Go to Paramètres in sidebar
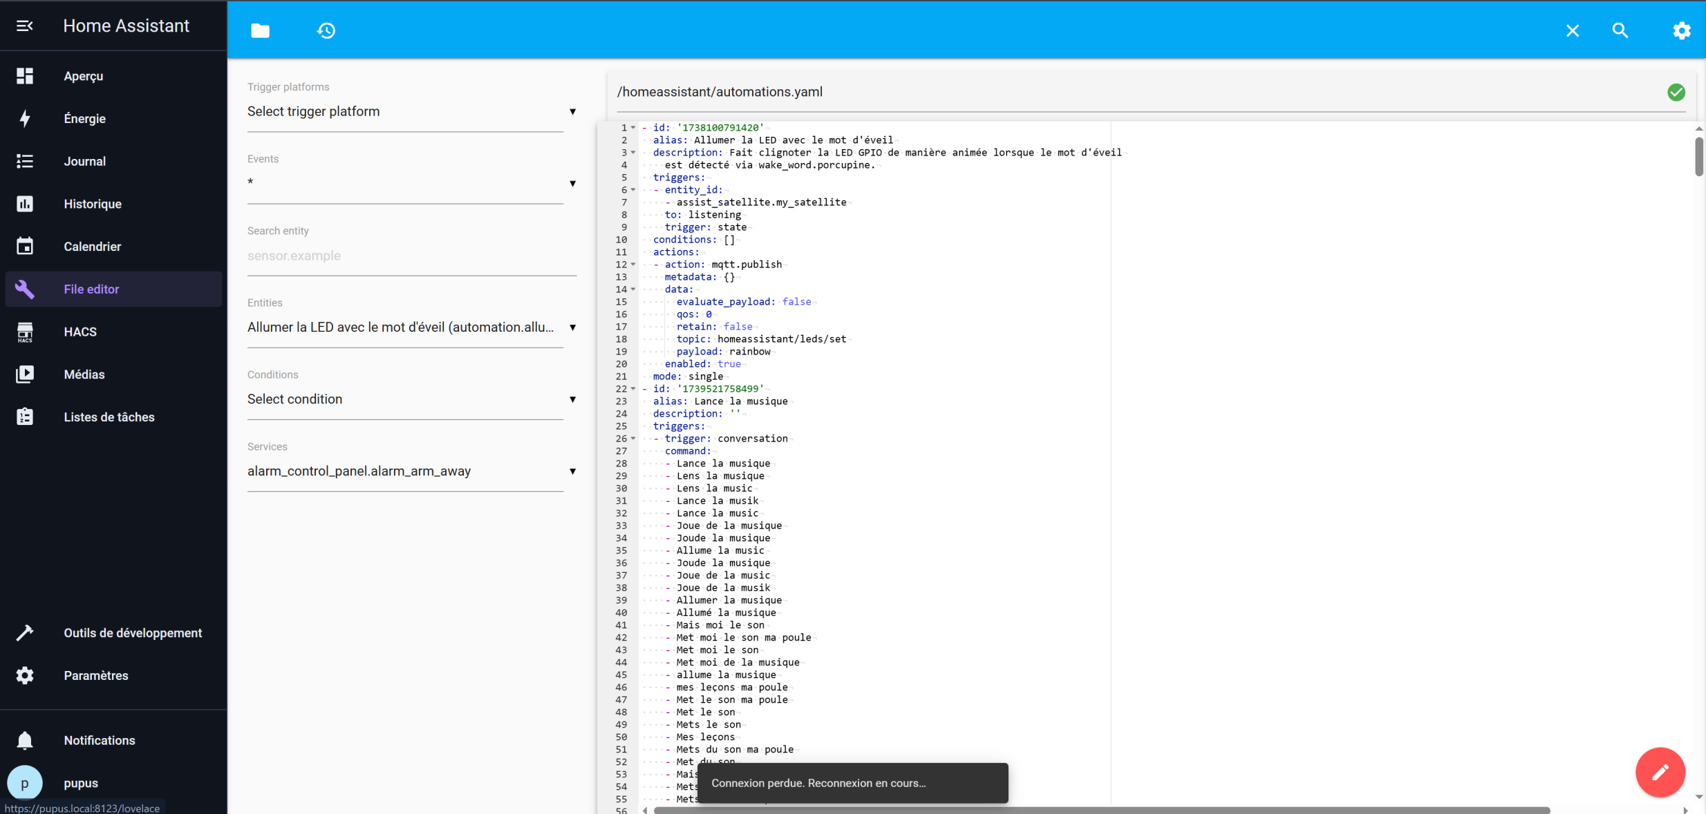The image size is (1706, 814). (x=96, y=675)
